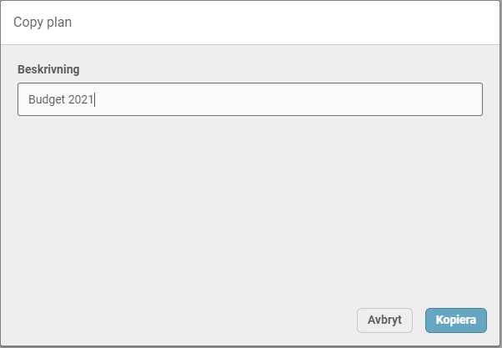502x348 pixels.
Task: Focus the description text box
Action: pyautogui.click(x=249, y=99)
